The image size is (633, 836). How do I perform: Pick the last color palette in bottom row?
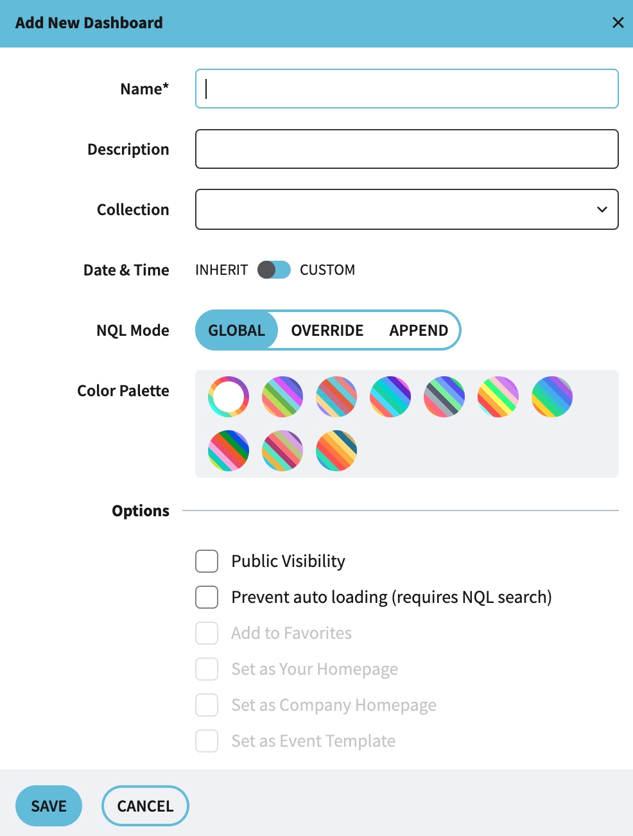pyautogui.click(x=336, y=451)
